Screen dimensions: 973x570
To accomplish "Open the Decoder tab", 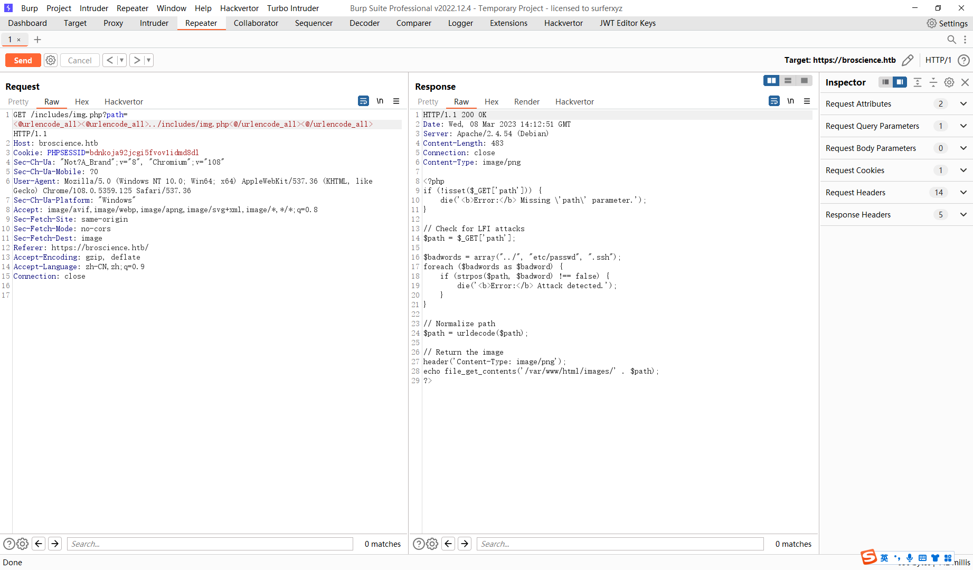I will pyautogui.click(x=364, y=23).
